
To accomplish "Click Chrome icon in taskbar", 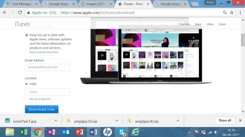I will tap(38, 132).
